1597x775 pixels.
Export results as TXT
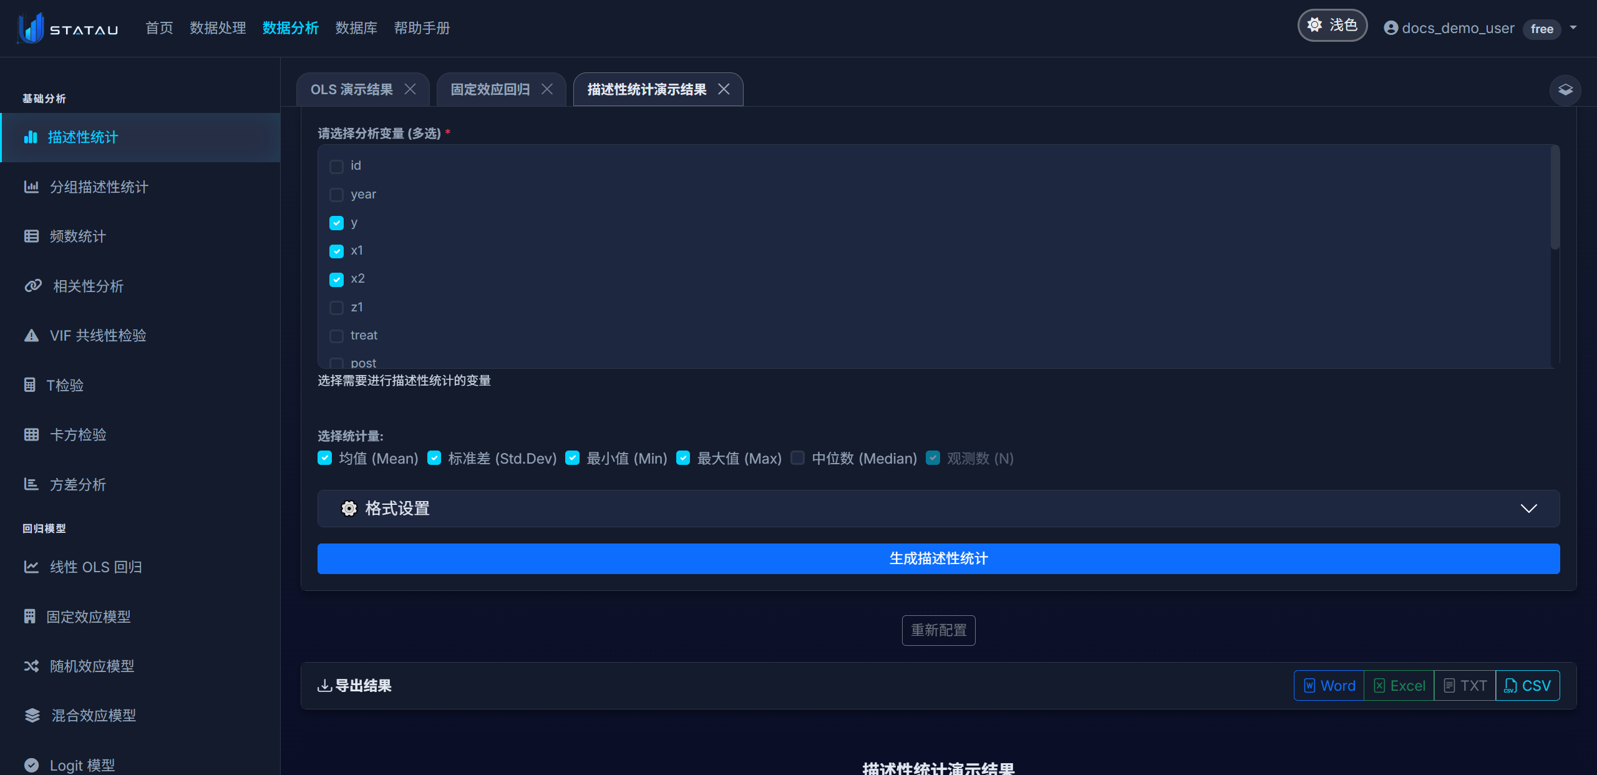(1465, 686)
